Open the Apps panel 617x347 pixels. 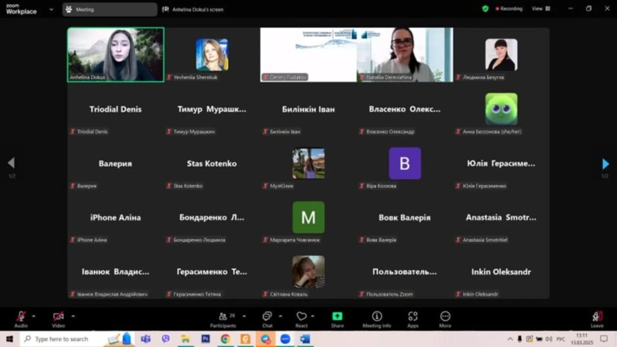point(413,317)
